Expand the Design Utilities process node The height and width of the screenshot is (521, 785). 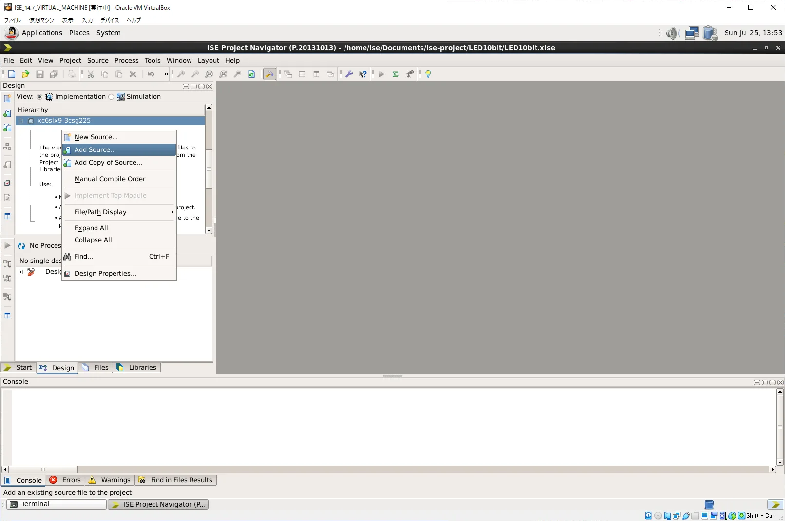(21, 272)
